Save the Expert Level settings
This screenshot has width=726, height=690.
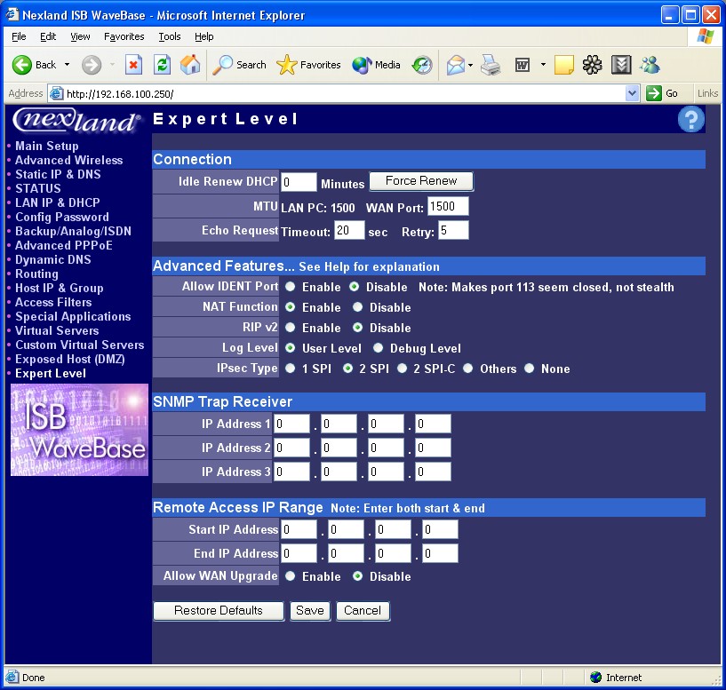(310, 611)
